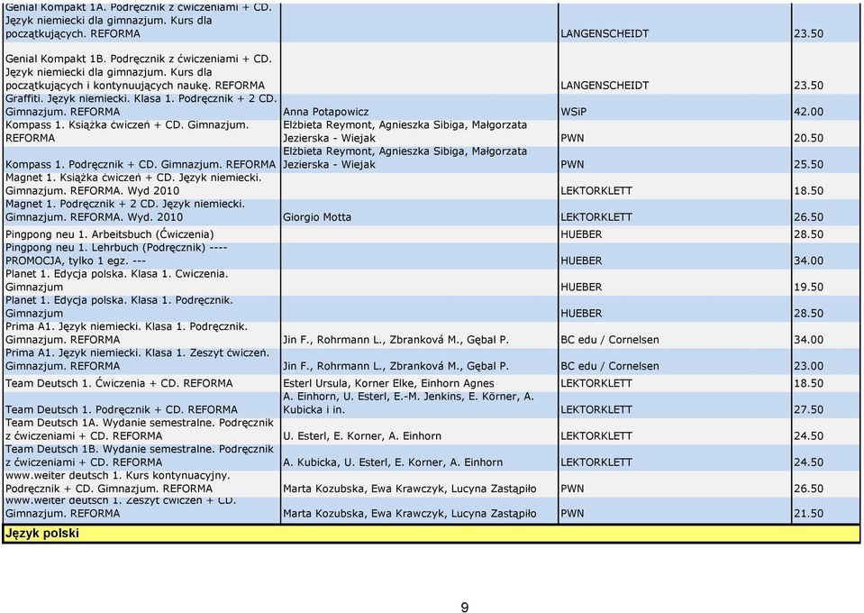864x613 pixels.
Task: Click 'Jin F., Rohrmann L.' authors in Zeszyt ćwiczeń row
Action: pos(396,367)
